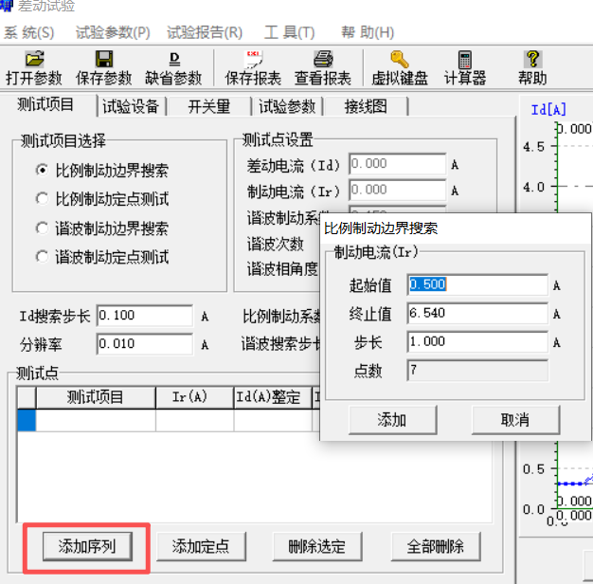Click 添加 button in the dialog

[391, 420]
